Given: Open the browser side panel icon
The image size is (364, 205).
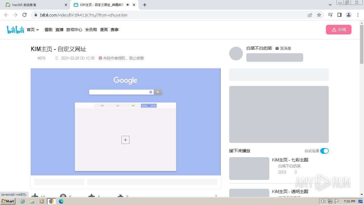Looking at the screenshot, I should tap(339, 15).
